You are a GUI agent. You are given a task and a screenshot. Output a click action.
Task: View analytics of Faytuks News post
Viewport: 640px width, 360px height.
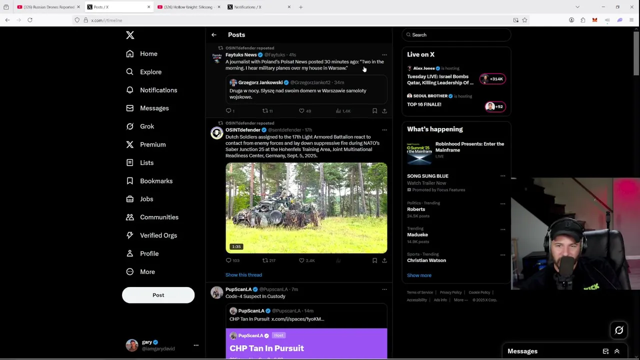click(x=343, y=110)
